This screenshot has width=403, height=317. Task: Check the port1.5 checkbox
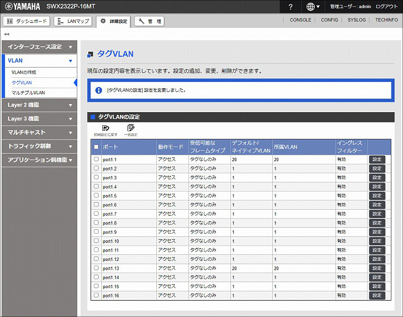(x=96, y=196)
